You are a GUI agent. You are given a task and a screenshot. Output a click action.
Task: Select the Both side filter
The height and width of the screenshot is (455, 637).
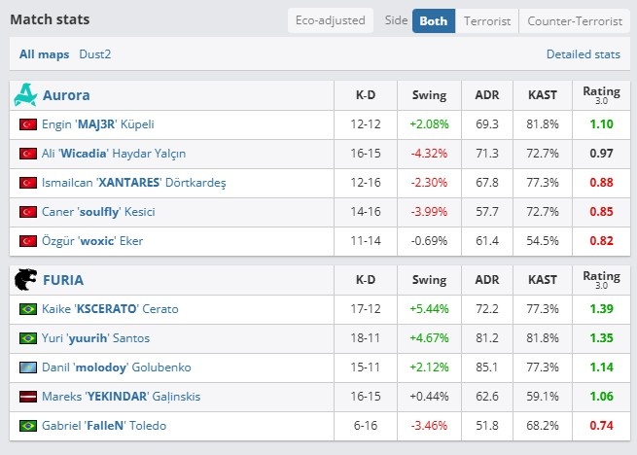[434, 20]
